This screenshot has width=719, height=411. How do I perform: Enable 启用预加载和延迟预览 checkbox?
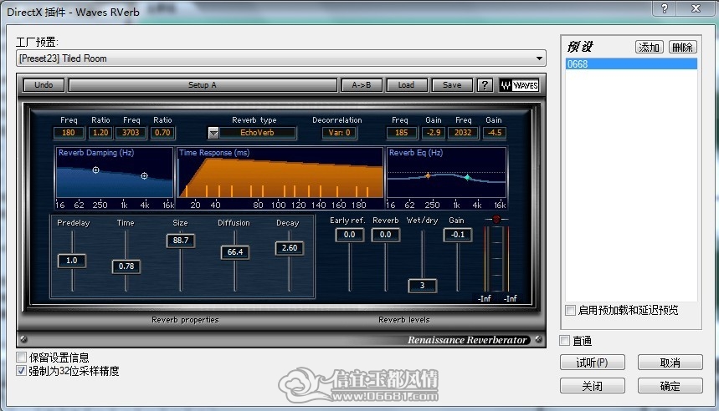[570, 310]
